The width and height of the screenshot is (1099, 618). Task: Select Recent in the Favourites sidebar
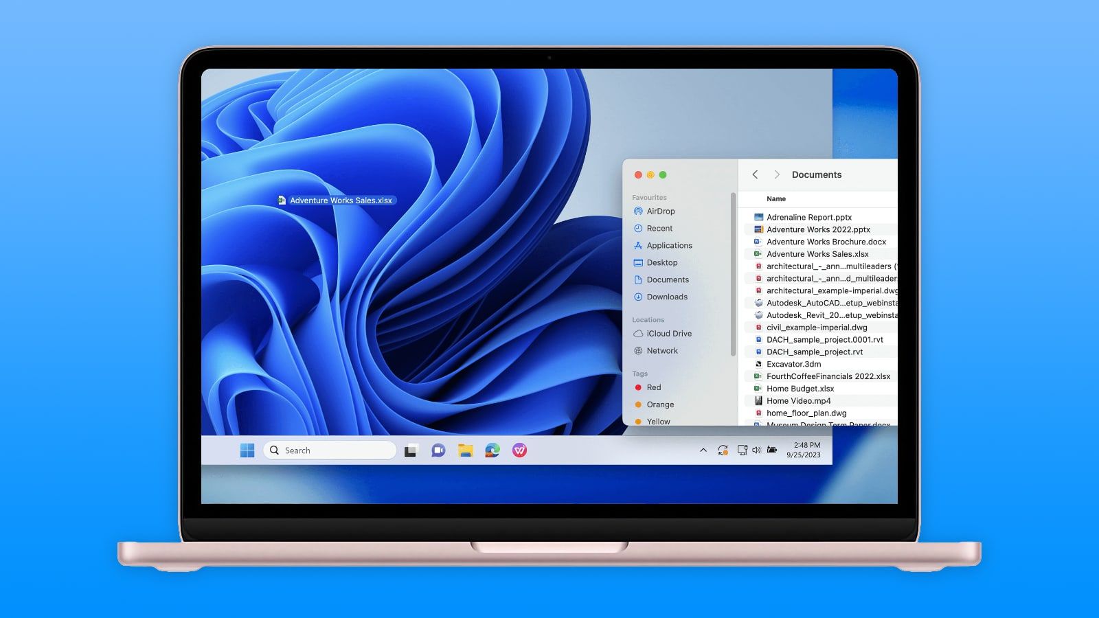point(658,228)
